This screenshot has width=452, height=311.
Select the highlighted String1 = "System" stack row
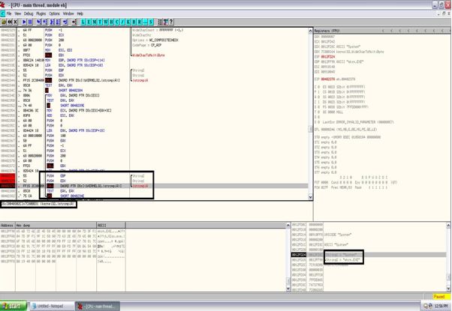coord(369,255)
